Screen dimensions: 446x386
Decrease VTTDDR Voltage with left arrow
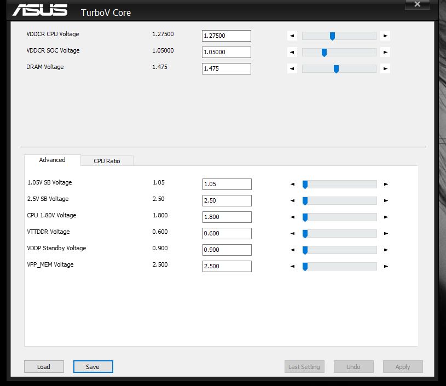point(292,234)
